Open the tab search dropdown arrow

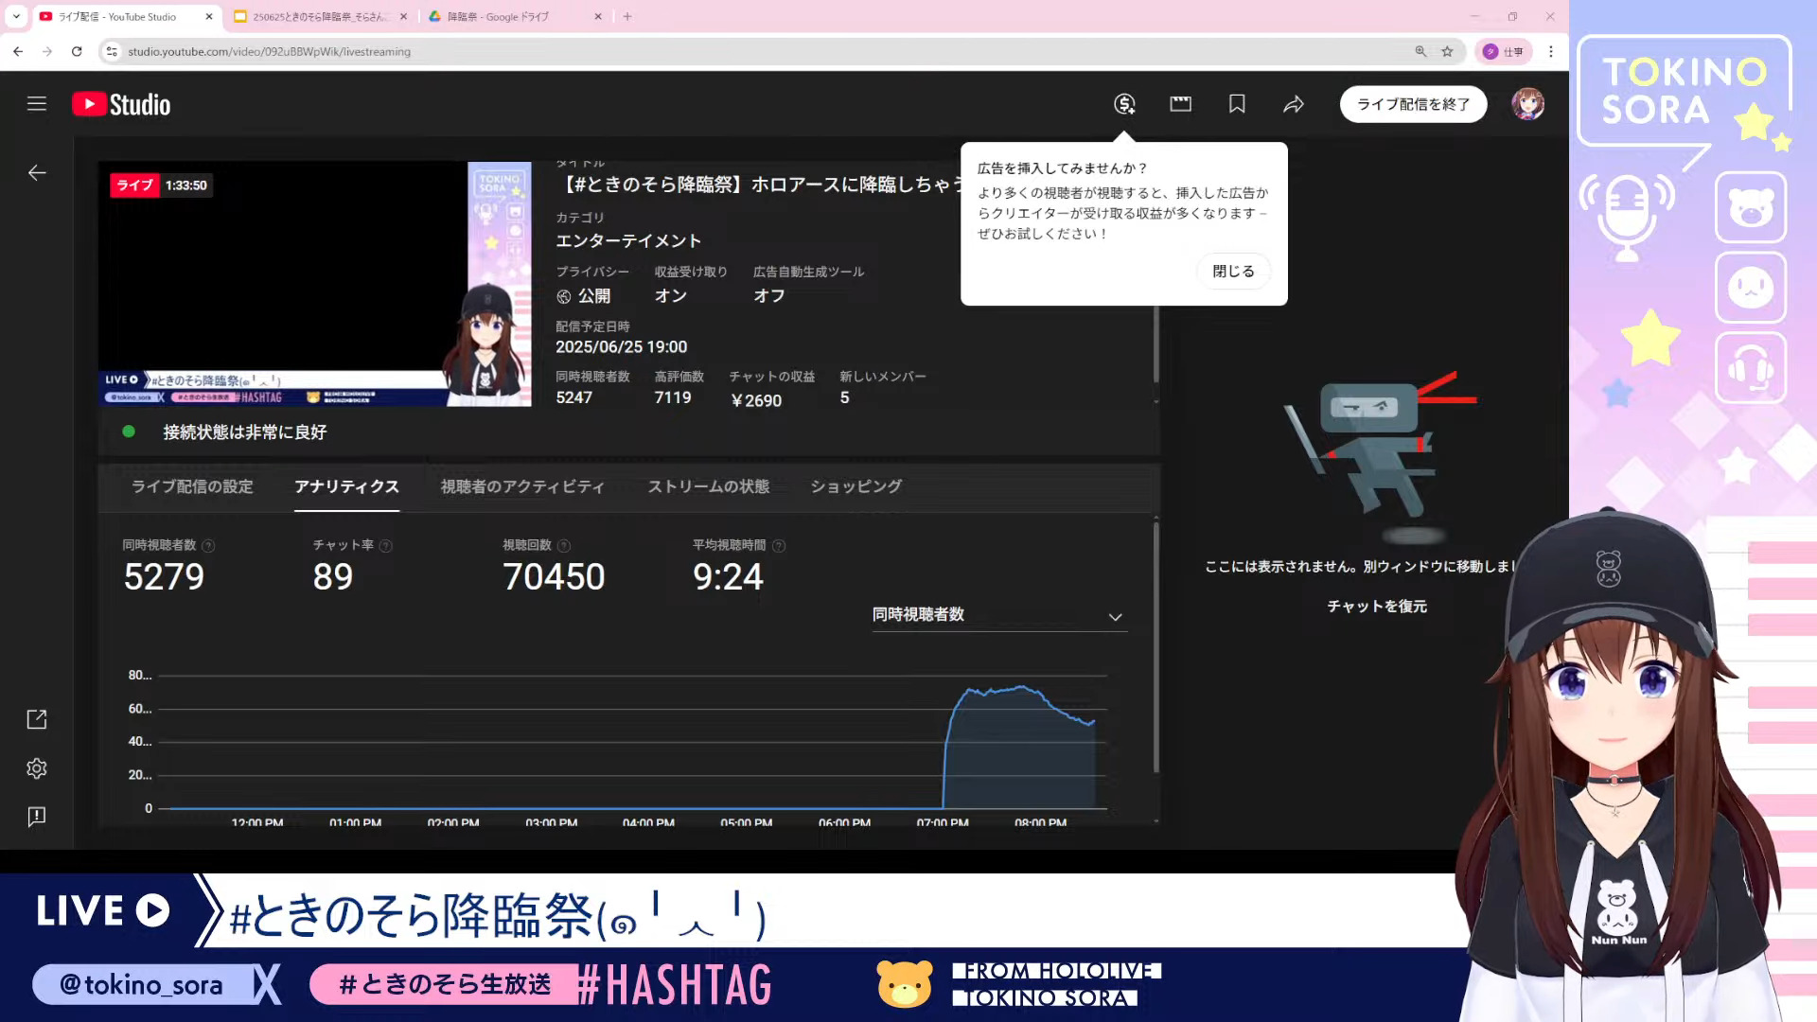coord(16,16)
